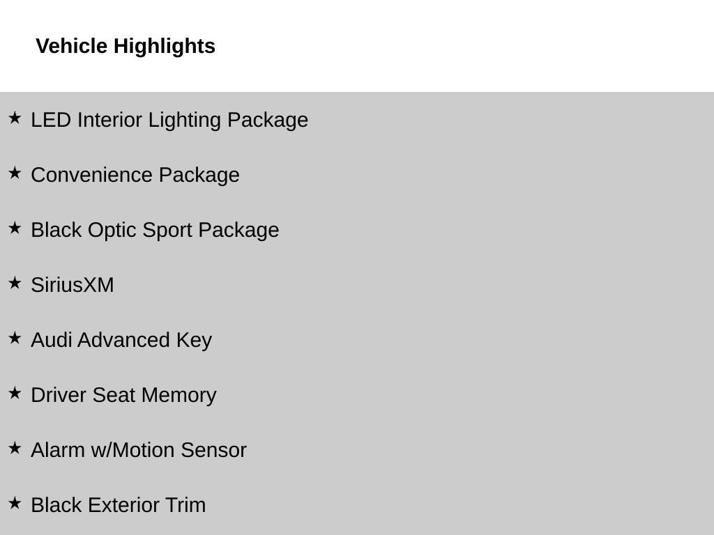
Task: Click the star beside Alarm w/Motion Sensor
Action: pos(15,449)
